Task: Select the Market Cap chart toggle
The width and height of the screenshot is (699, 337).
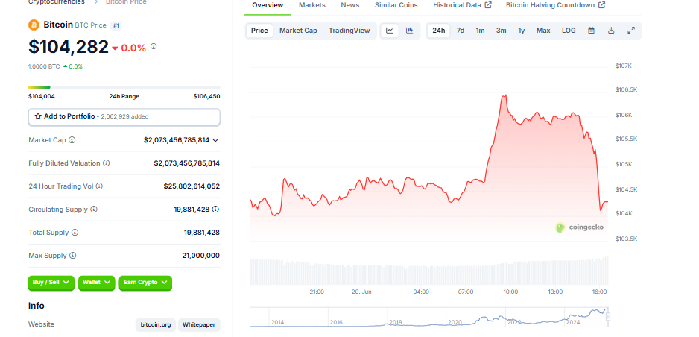Action: coord(298,31)
